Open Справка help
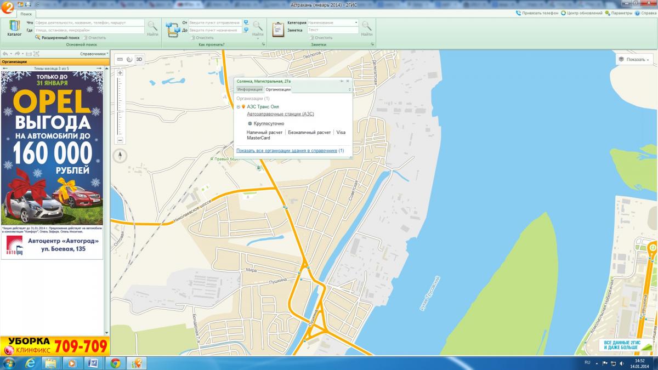The width and height of the screenshot is (658, 370). pyautogui.click(x=646, y=13)
